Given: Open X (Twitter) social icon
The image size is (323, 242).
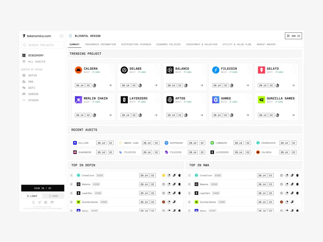Looking at the screenshot, I should pyautogui.click(x=33, y=202).
